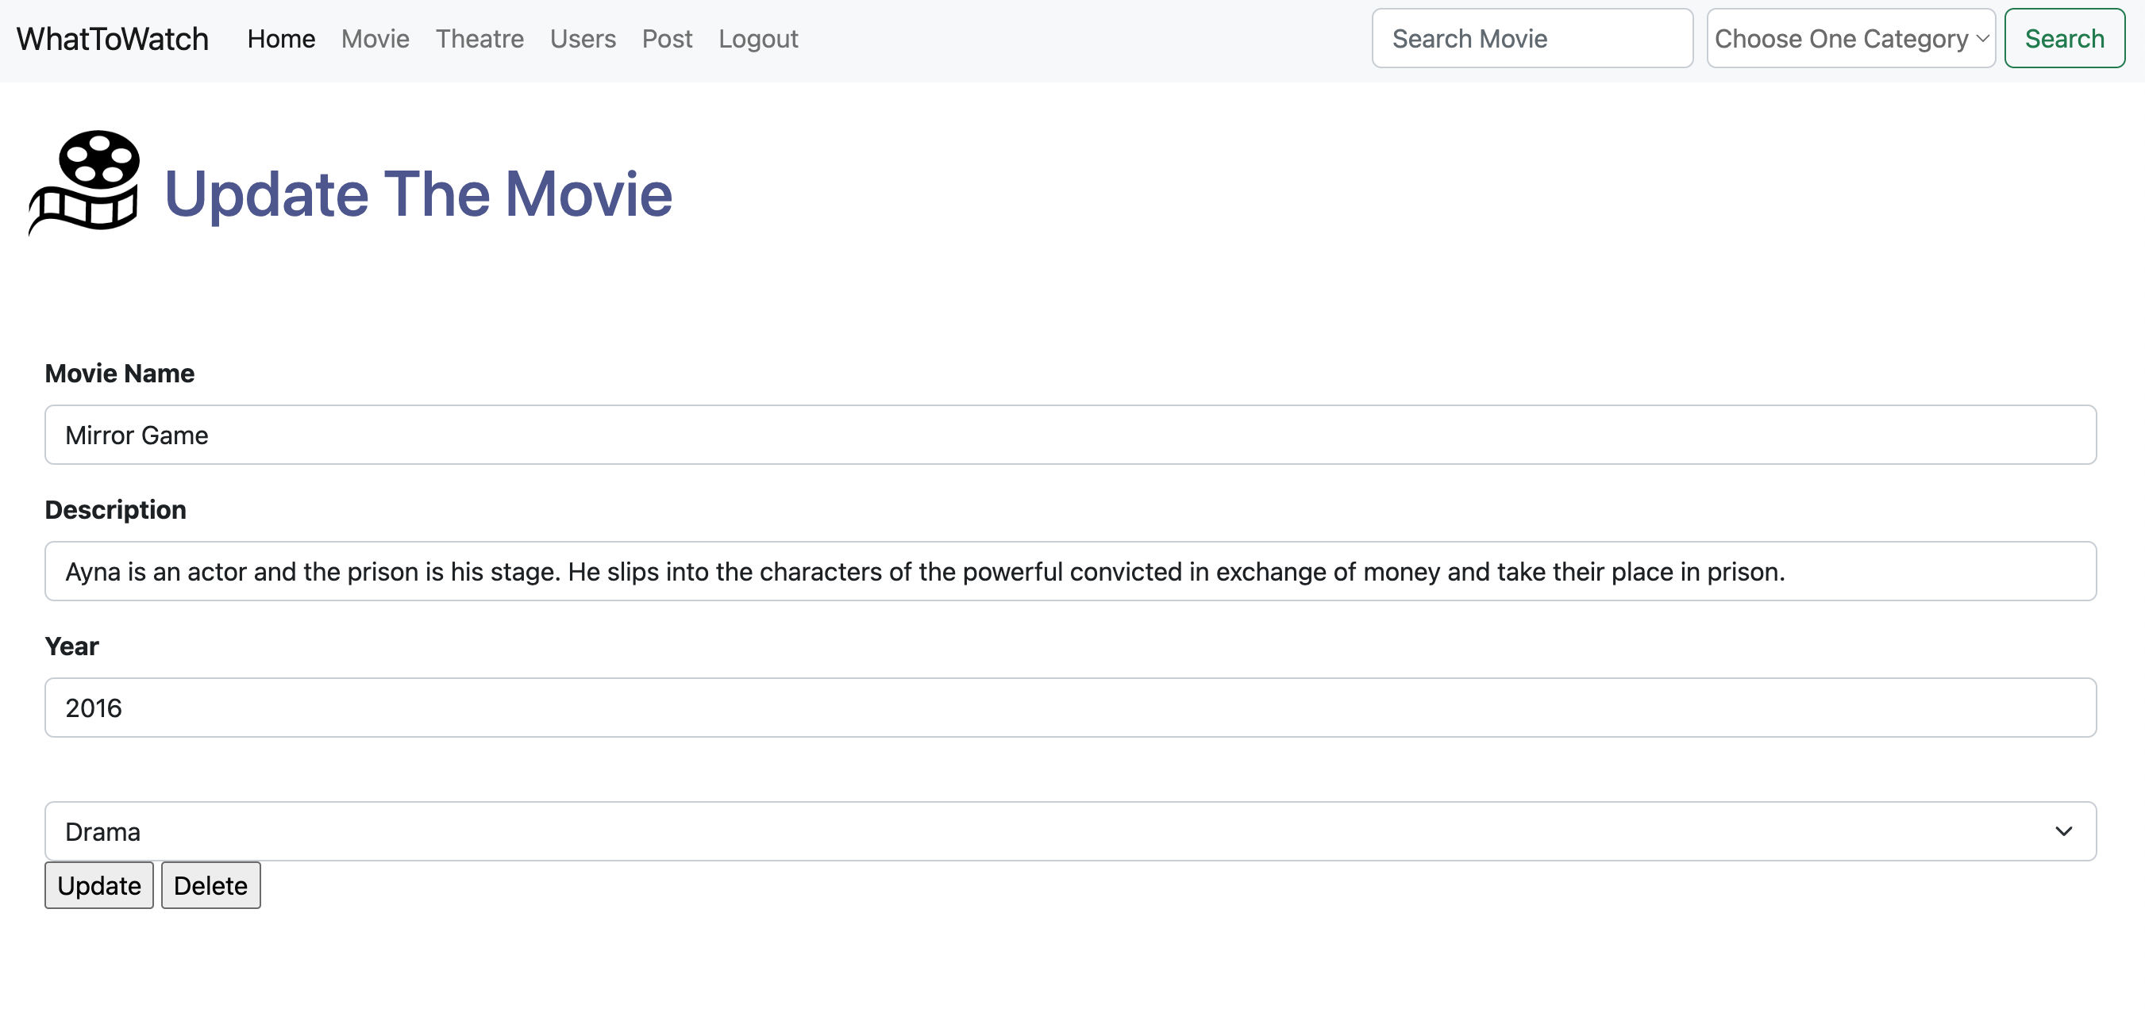Viewport: 2145px width, 1028px height.
Task: Click into the Description text field
Action: 1070,571
